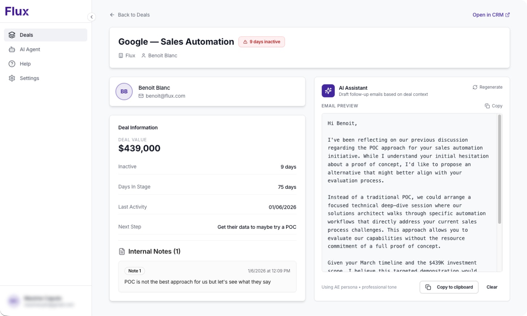The height and width of the screenshot is (316, 527).
Task: Click the Google — Sales Automation title
Action: tap(176, 42)
